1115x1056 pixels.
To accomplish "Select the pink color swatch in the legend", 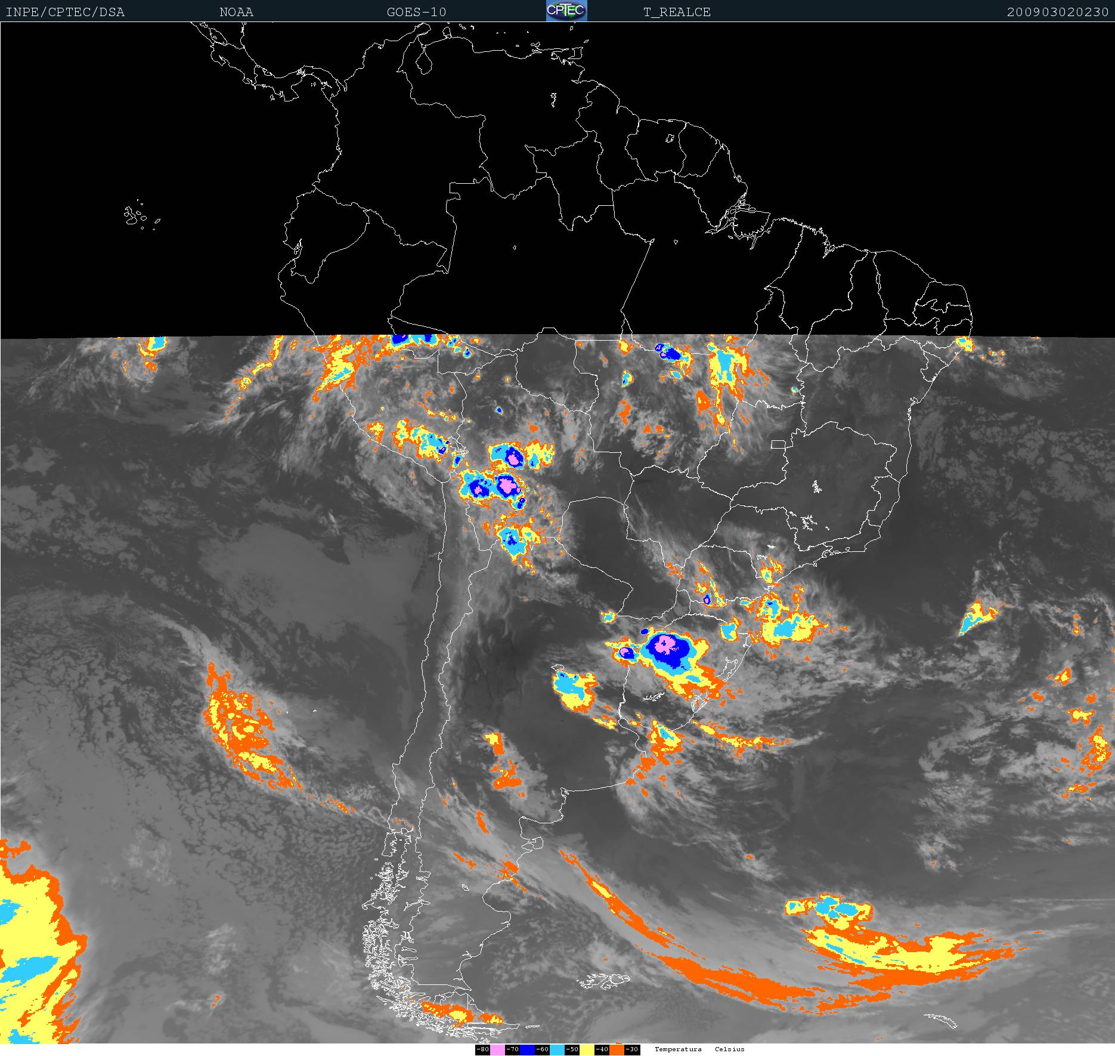I will 497,1049.
